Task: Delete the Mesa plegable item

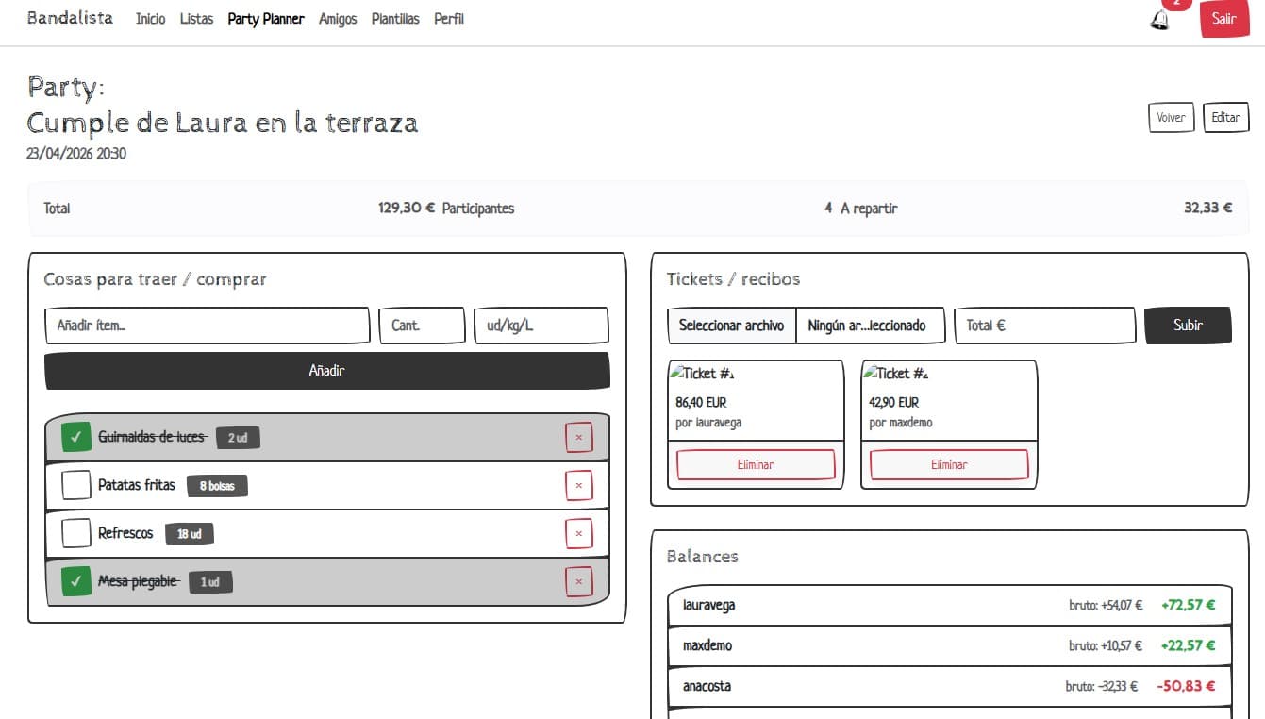Action: (x=578, y=581)
